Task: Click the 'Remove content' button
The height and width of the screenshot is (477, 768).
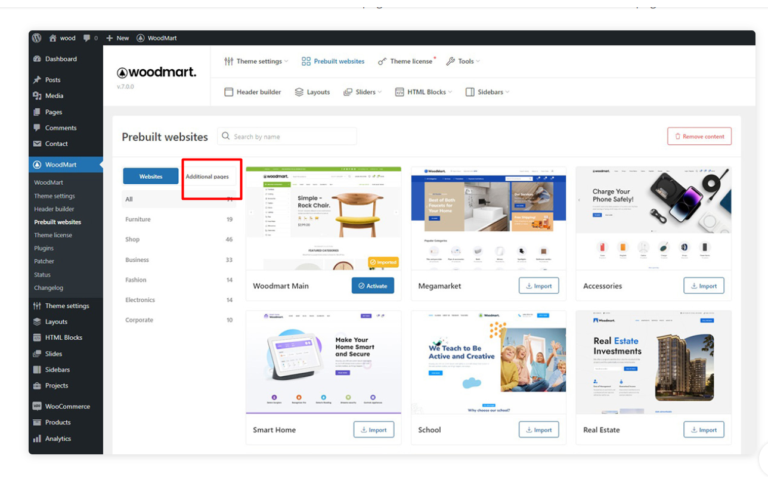Action: click(x=699, y=137)
